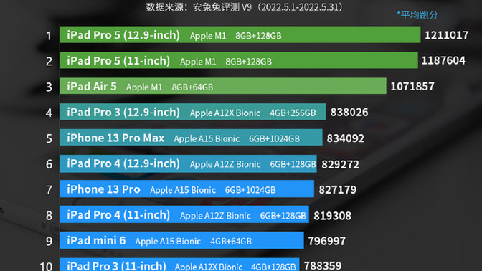This screenshot has height=271, width=482.
Task: Select the iPad Pro 5 (11-inch) bar
Action: coord(239,60)
